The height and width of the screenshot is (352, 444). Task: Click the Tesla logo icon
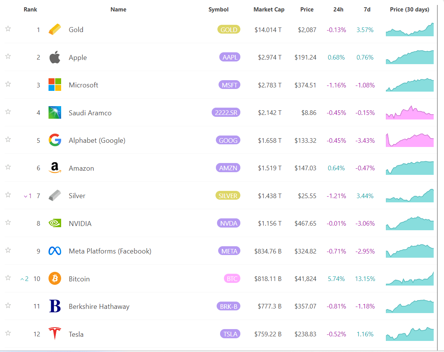click(x=55, y=334)
